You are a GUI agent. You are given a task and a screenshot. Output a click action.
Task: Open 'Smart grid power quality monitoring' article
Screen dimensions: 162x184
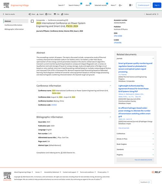[135, 68]
